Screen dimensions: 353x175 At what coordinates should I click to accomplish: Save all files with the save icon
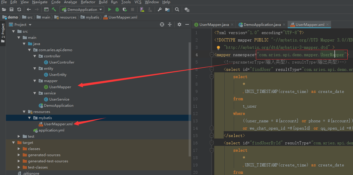coord(12,9)
